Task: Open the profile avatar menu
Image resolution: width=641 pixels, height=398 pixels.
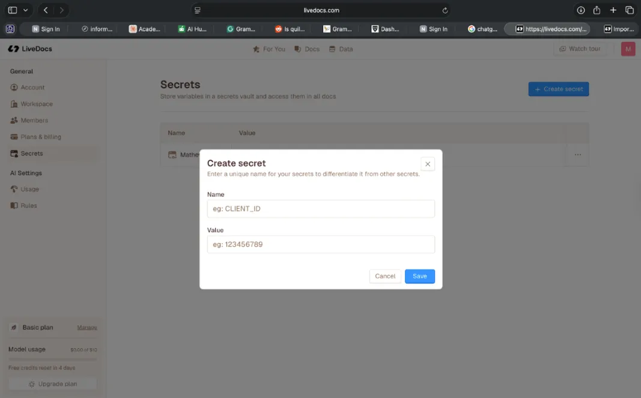Action: click(627, 49)
